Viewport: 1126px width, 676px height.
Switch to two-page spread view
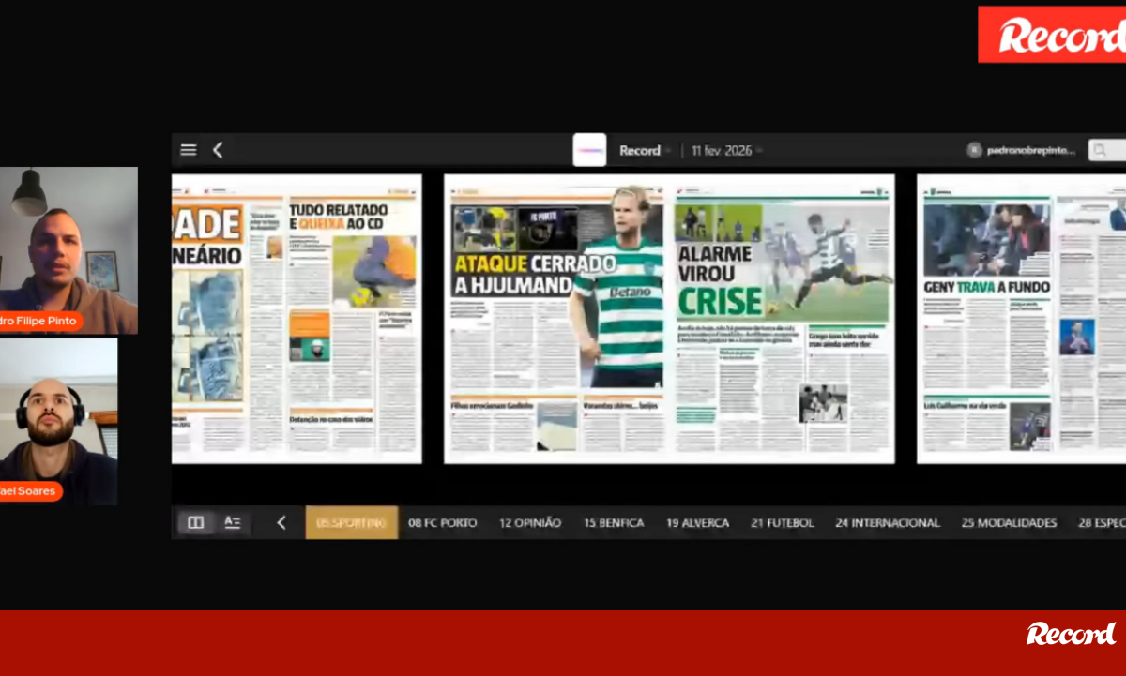[196, 523]
